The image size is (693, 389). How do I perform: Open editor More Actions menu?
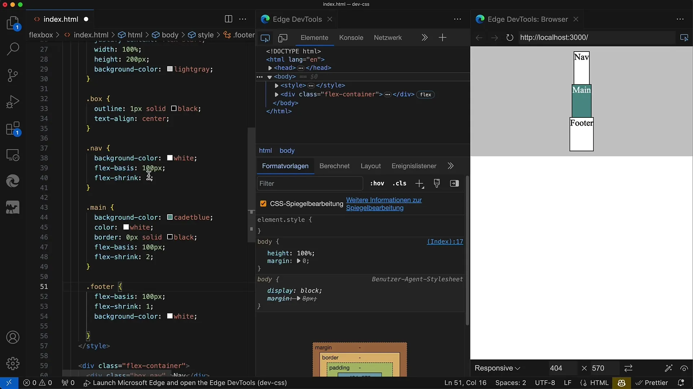243,19
